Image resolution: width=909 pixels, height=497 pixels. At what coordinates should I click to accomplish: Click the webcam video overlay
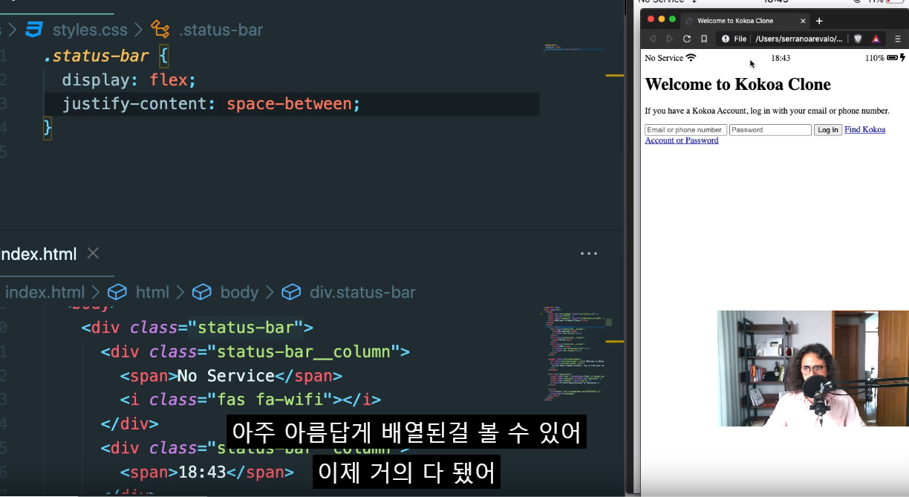coord(813,368)
